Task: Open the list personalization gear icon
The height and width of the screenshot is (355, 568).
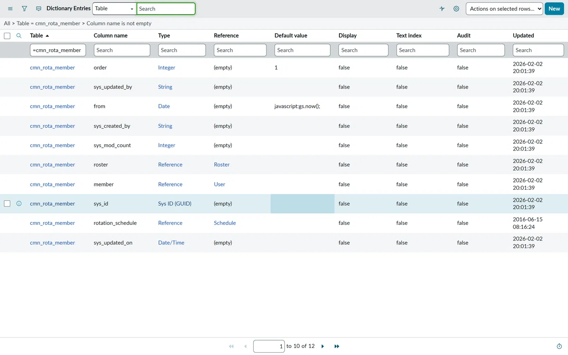Action: coord(456,9)
